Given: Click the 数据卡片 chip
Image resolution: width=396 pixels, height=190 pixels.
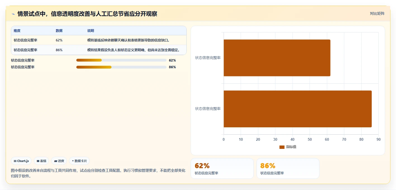Looking at the screenshot, I should [79, 161].
